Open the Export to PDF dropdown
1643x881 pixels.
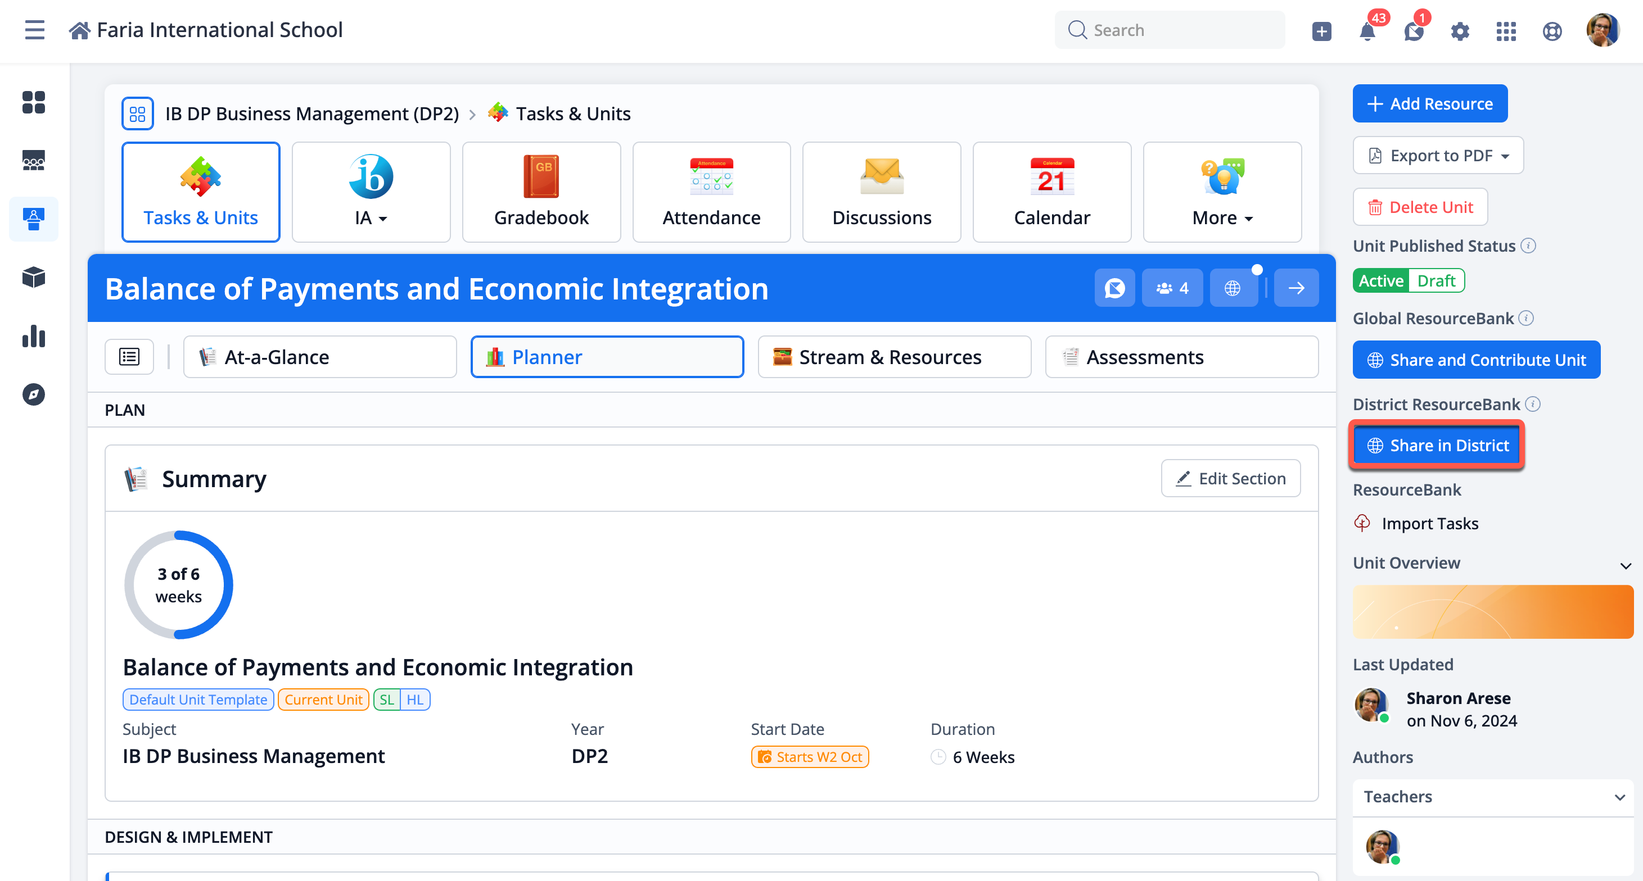point(1438,155)
